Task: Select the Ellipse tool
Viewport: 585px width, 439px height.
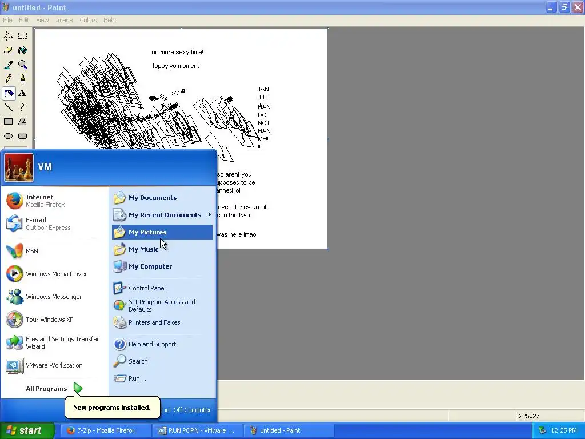Action: (x=9, y=136)
